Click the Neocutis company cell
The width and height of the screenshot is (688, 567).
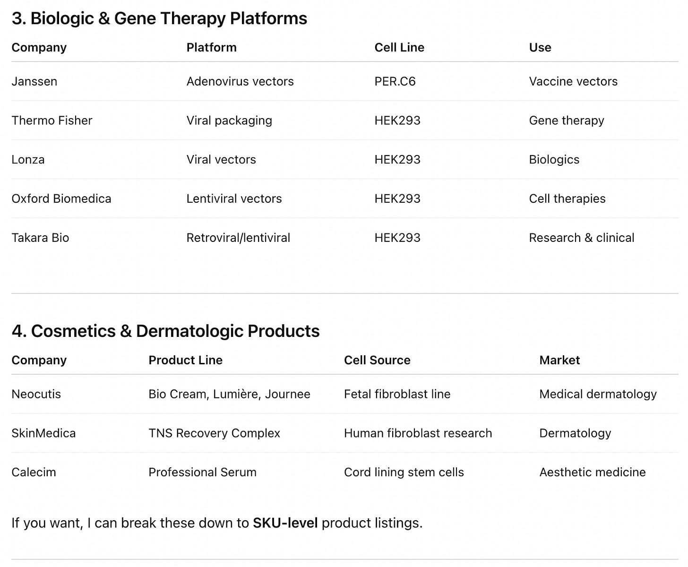pyautogui.click(x=36, y=394)
